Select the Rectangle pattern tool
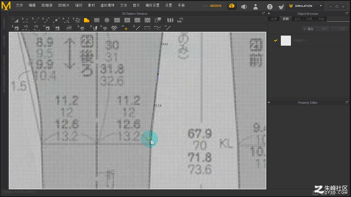Image resolution: width=351 pixels, height=197 pixels. point(97,20)
